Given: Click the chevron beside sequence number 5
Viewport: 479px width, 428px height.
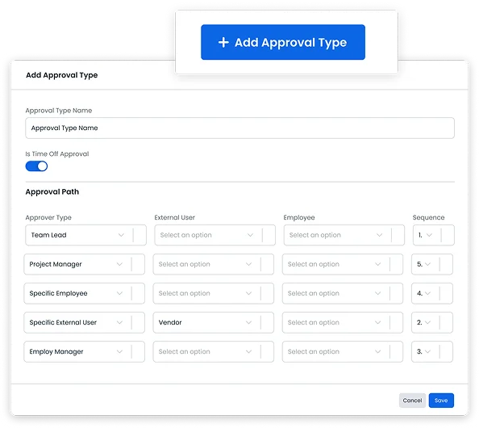Looking at the screenshot, I should coord(427,264).
